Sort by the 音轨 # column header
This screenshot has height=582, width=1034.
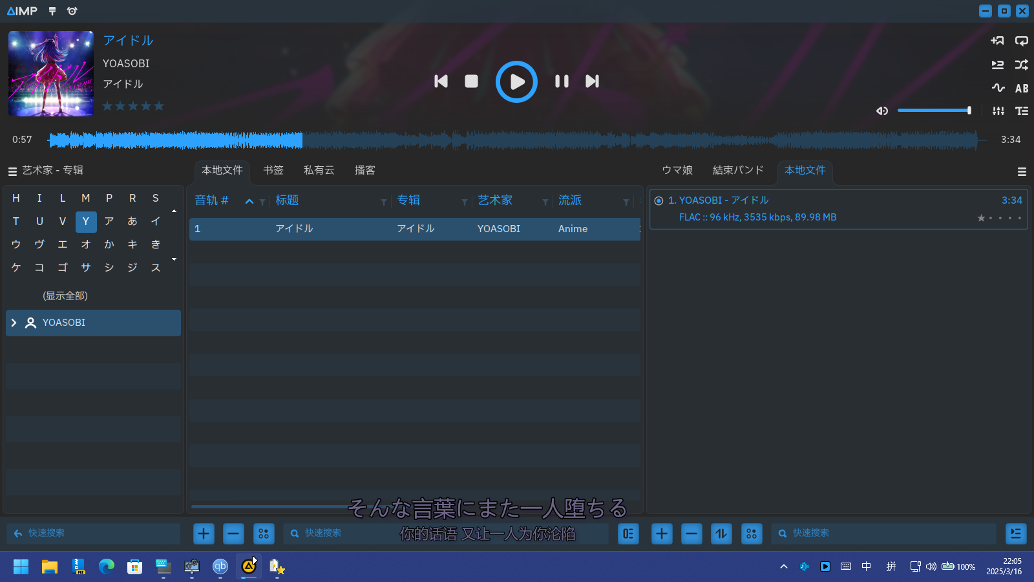(x=212, y=201)
